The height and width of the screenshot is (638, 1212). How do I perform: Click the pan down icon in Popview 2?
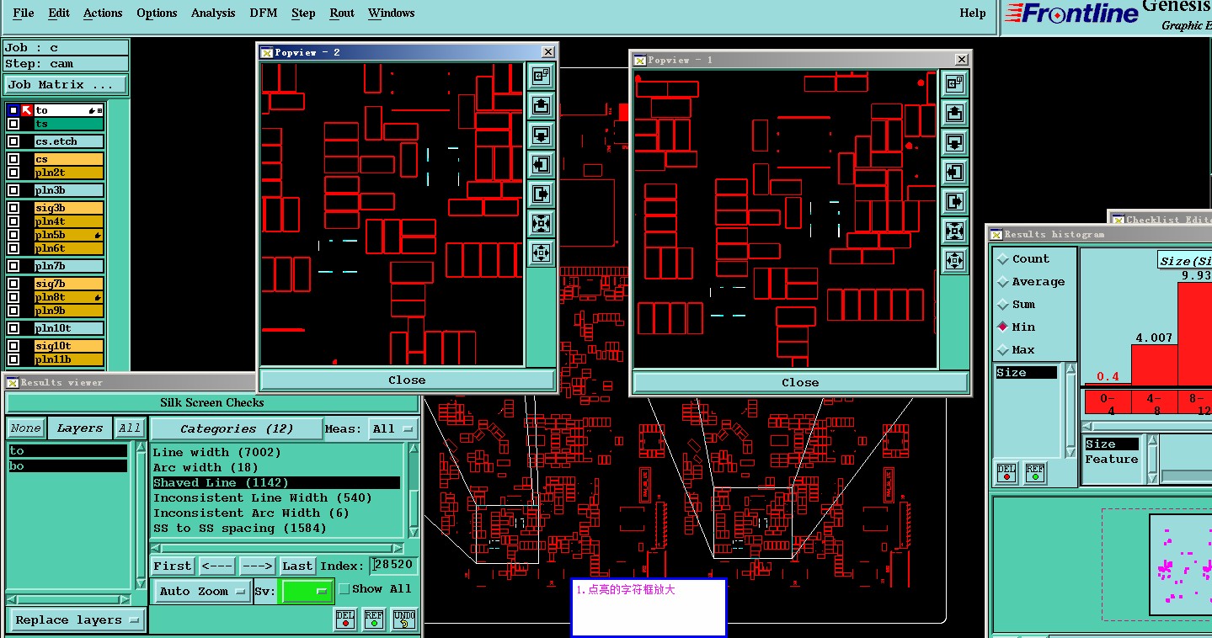(x=541, y=136)
